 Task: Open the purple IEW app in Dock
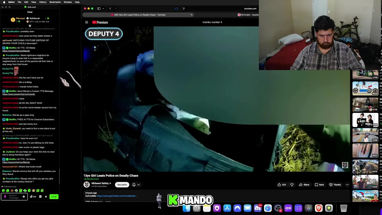[288, 208]
